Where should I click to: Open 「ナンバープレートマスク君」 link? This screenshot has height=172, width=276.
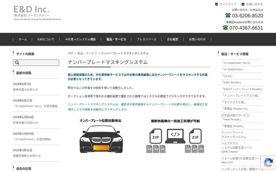tap(240, 95)
